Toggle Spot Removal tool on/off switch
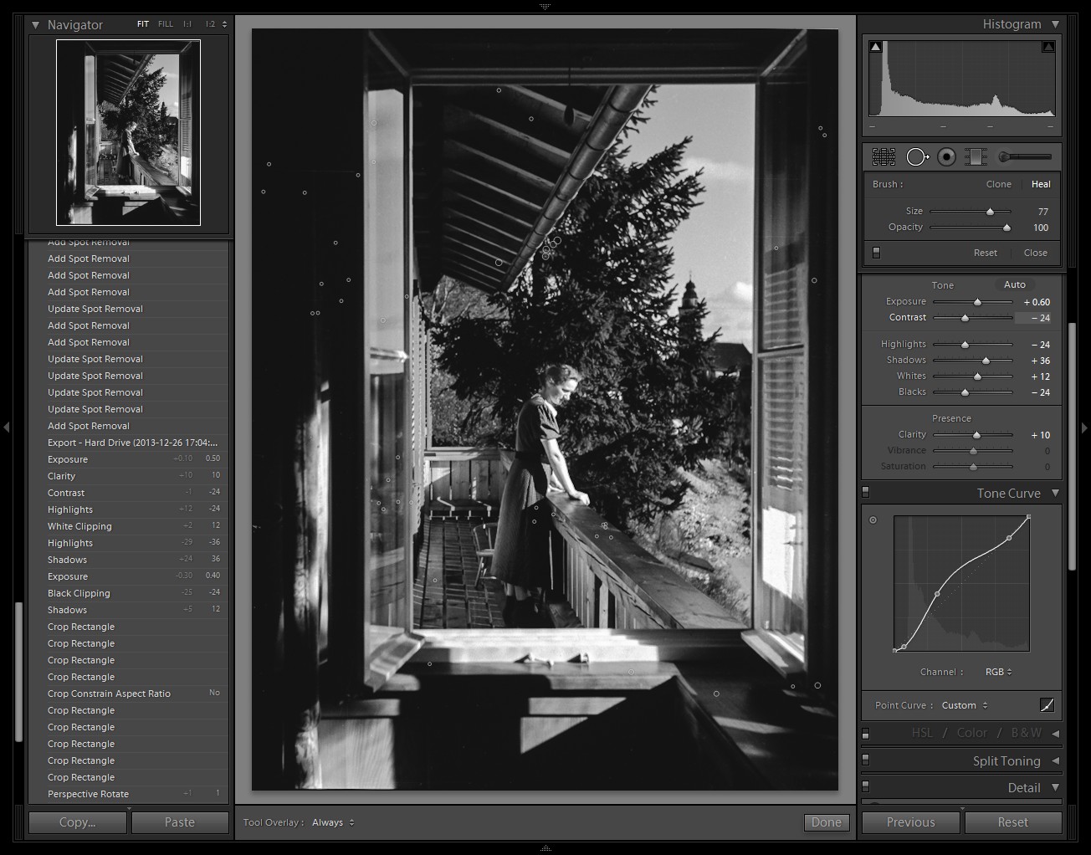Viewport: 1091px width, 855px height. [x=876, y=253]
